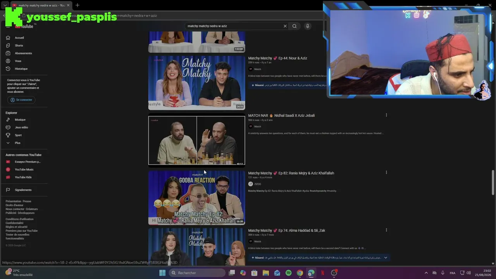The width and height of the screenshot is (496, 279).
Task: Open Premiers pas sur YouTube link
Action: [21, 231]
